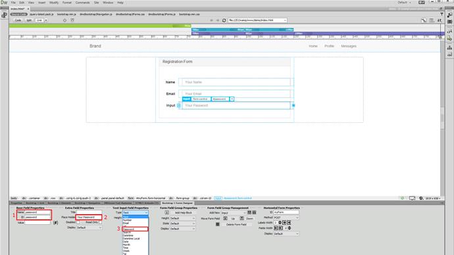This screenshot has height=255, width=454.
Task: Click the body tag in tag selector
Action: click(14, 198)
